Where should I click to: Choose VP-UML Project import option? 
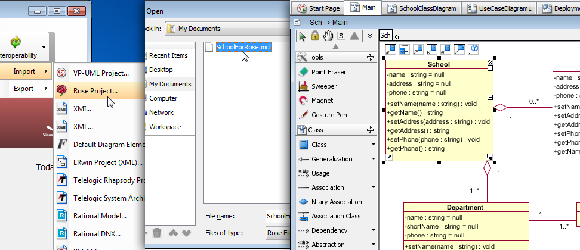click(100, 73)
